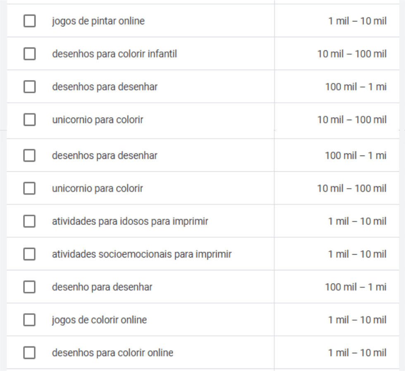Click the volume for 'jogos de colorir online'
The width and height of the screenshot is (405, 371).
point(357,320)
